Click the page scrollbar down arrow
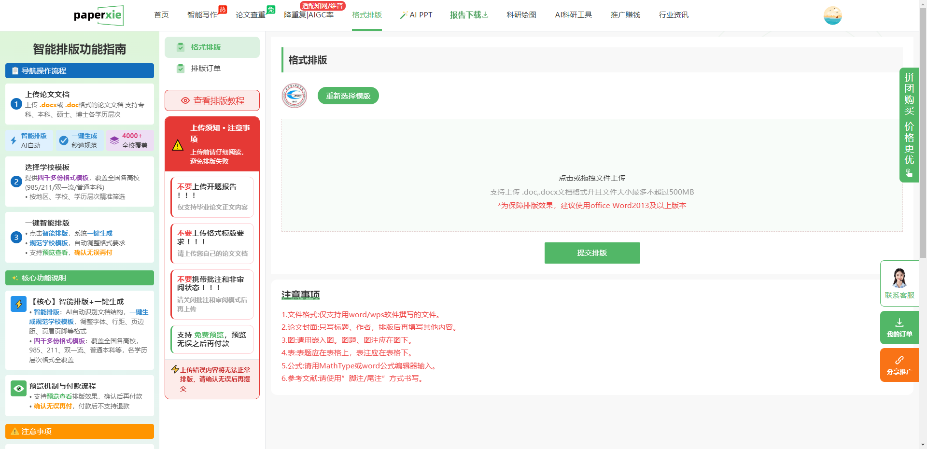 923,445
